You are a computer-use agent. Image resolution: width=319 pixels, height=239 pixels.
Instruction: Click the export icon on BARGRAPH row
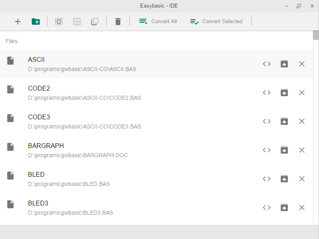(284, 150)
